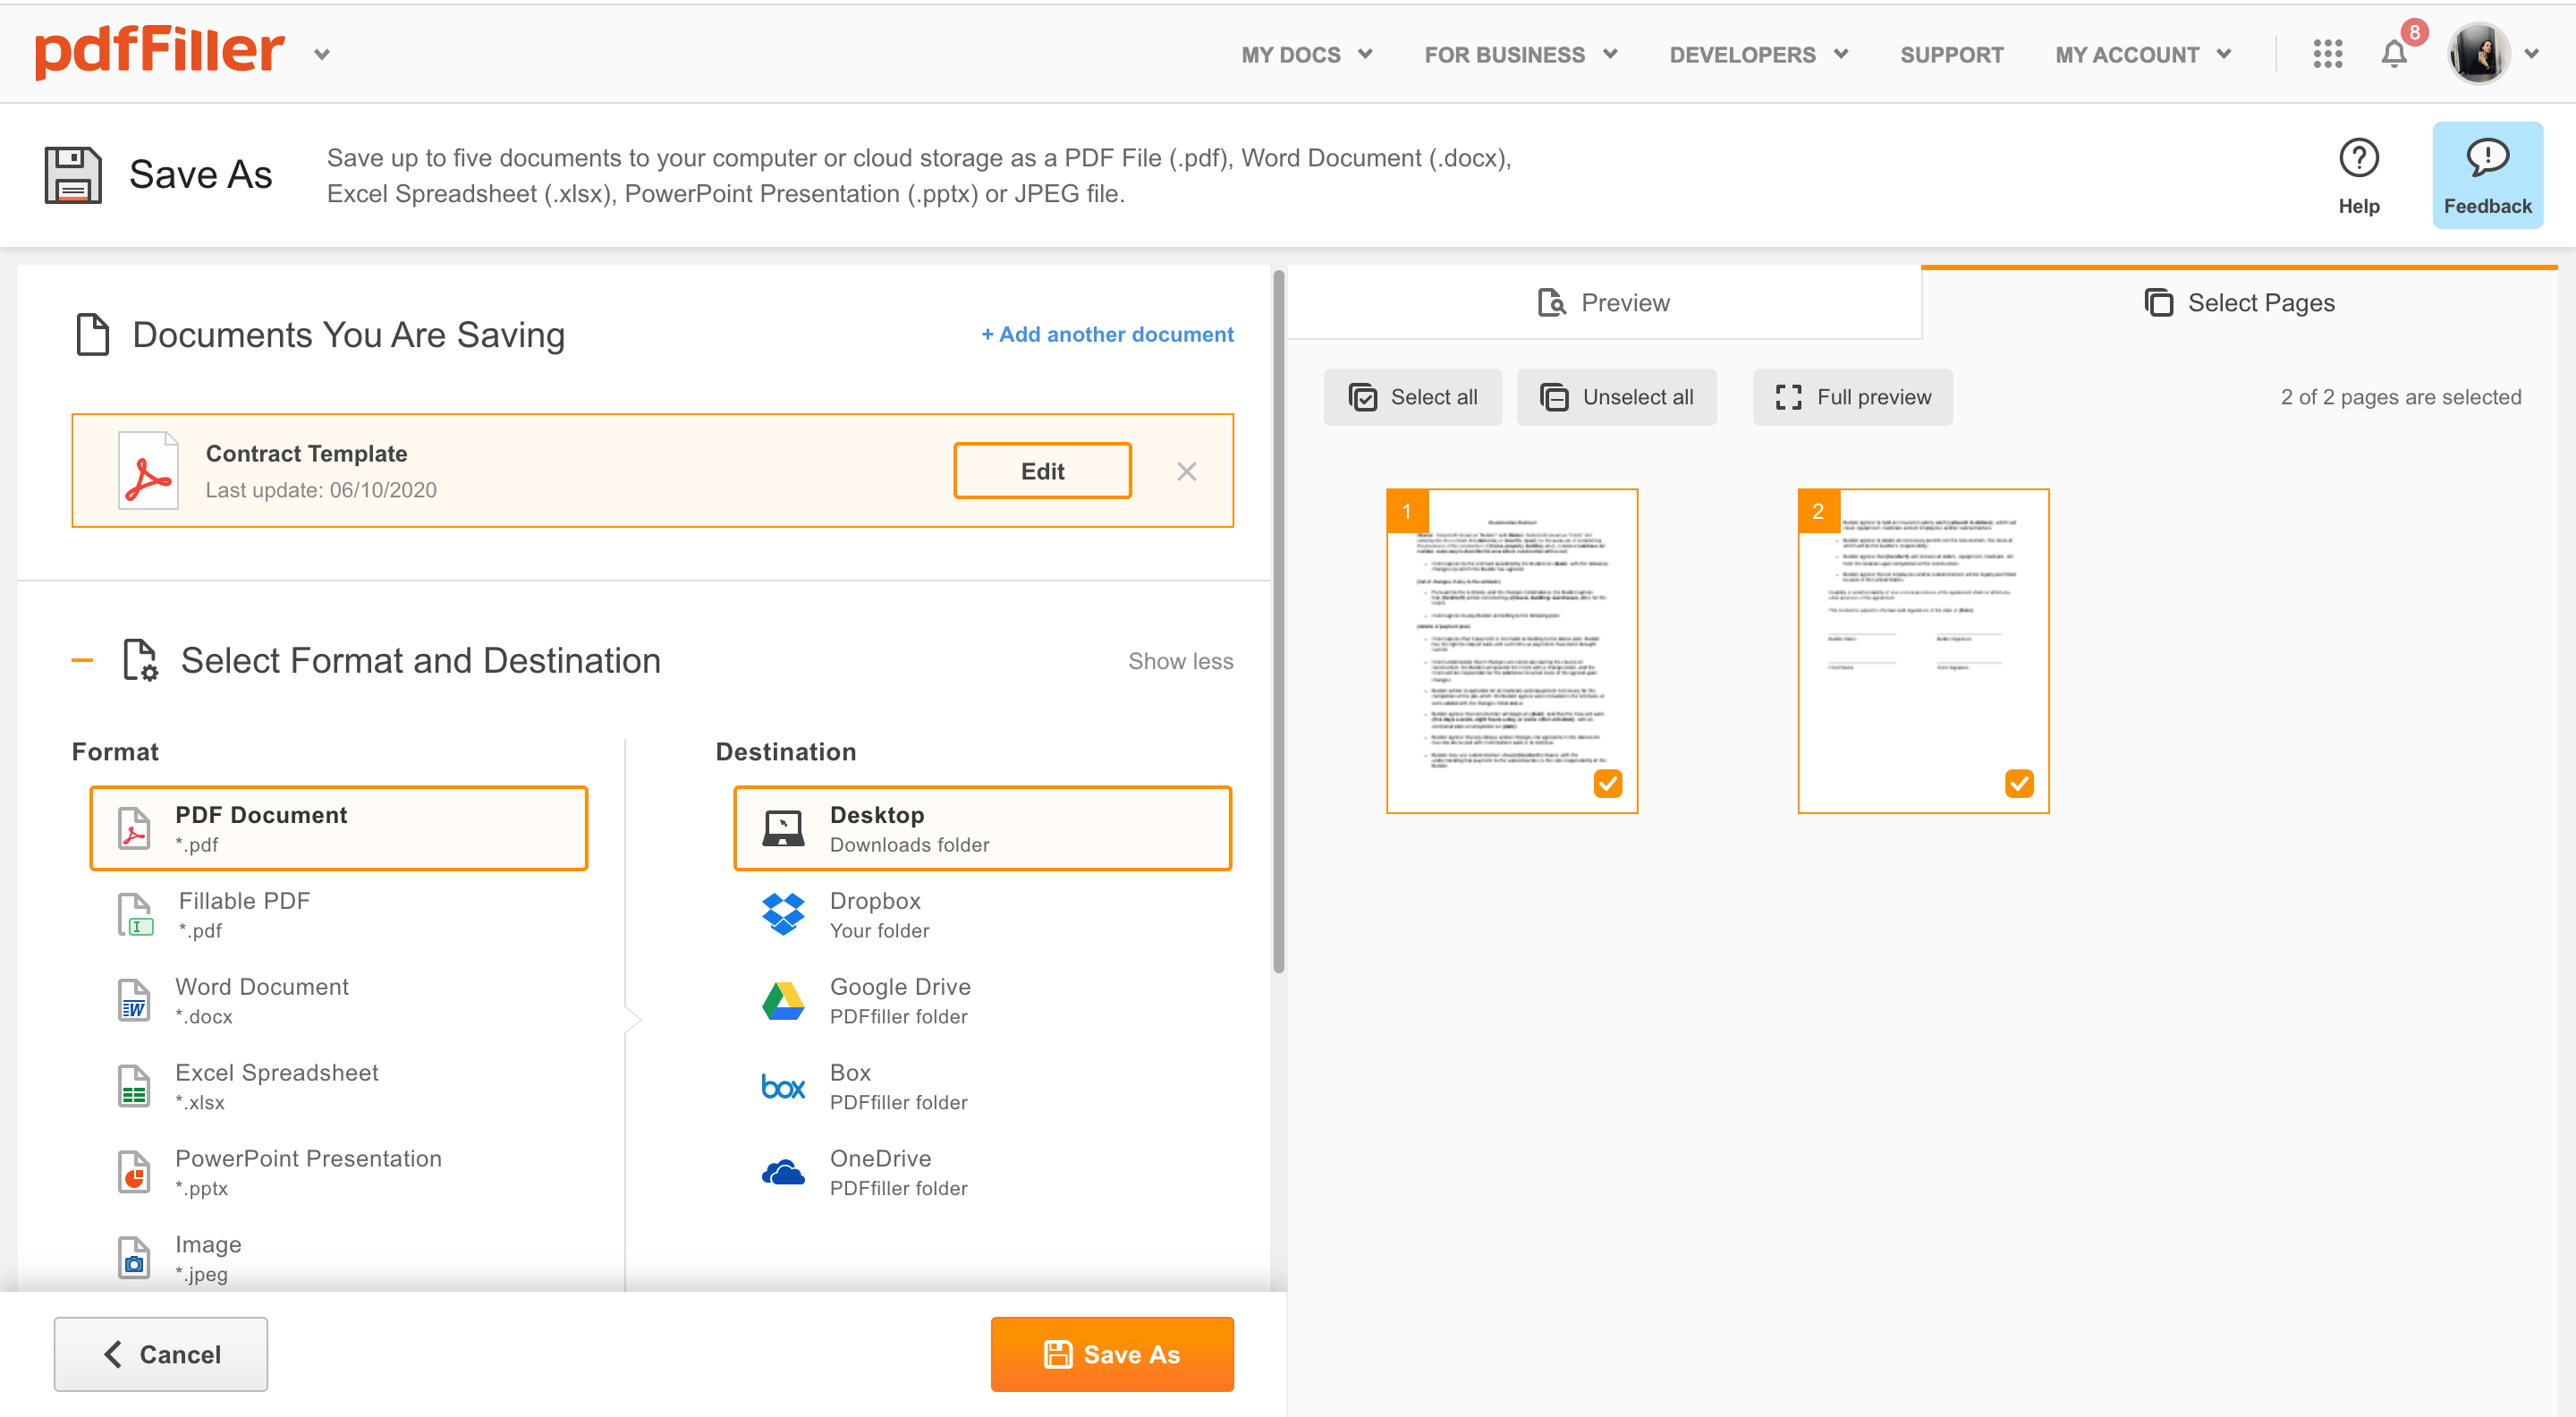Open Full preview of pages
Viewport: 2576px width, 1417px height.
pyautogui.click(x=1852, y=397)
